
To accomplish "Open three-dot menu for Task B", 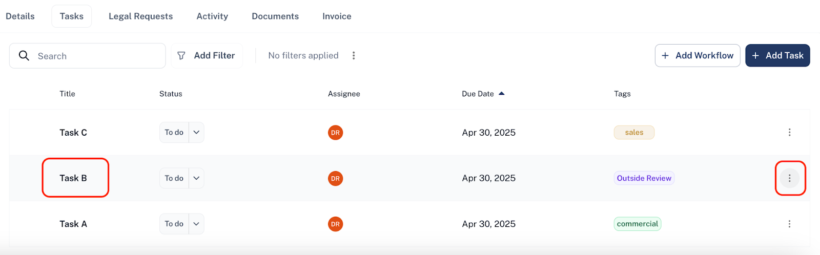I will click(x=789, y=178).
